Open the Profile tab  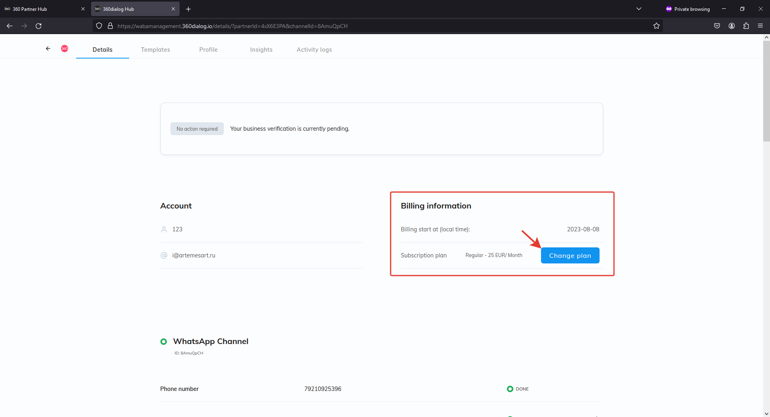[x=209, y=50]
